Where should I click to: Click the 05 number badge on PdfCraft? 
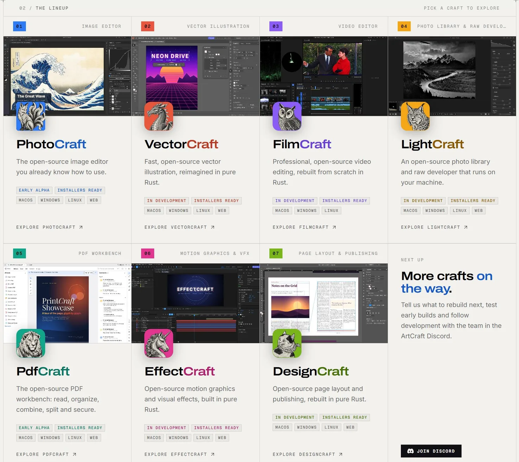(19, 254)
